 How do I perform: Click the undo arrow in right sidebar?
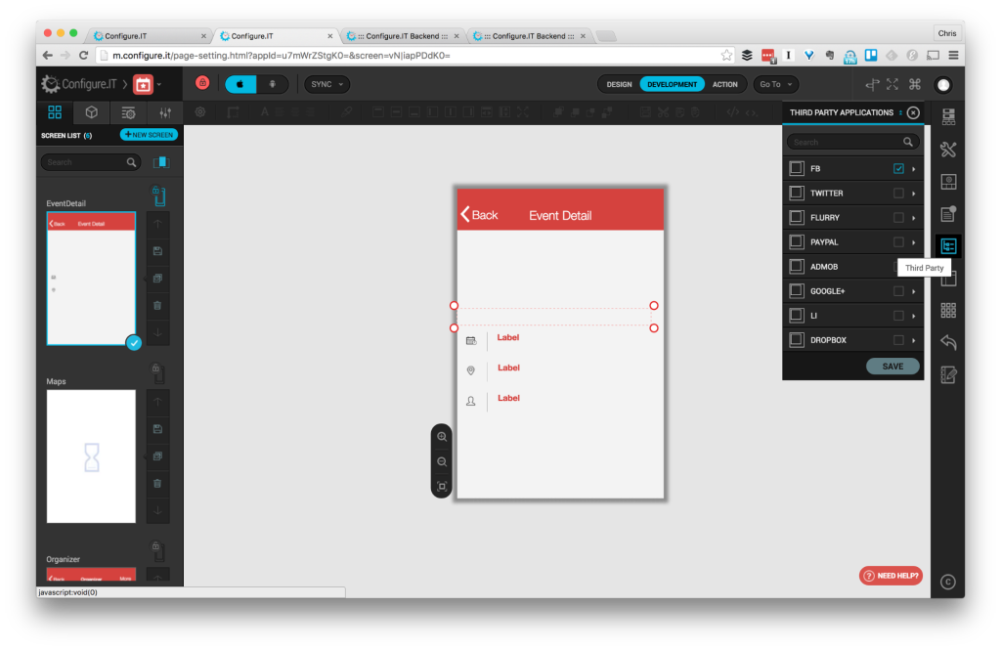point(947,342)
